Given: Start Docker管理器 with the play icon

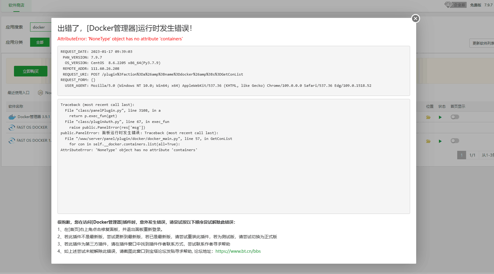Looking at the screenshot, I should click(x=440, y=117).
